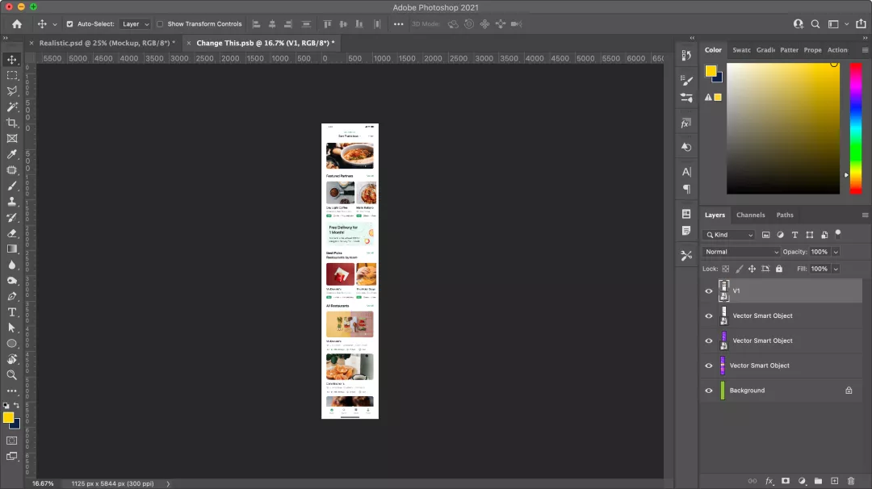Click the Home icon in options bar
The height and width of the screenshot is (489, 872).
click(17, 24)
